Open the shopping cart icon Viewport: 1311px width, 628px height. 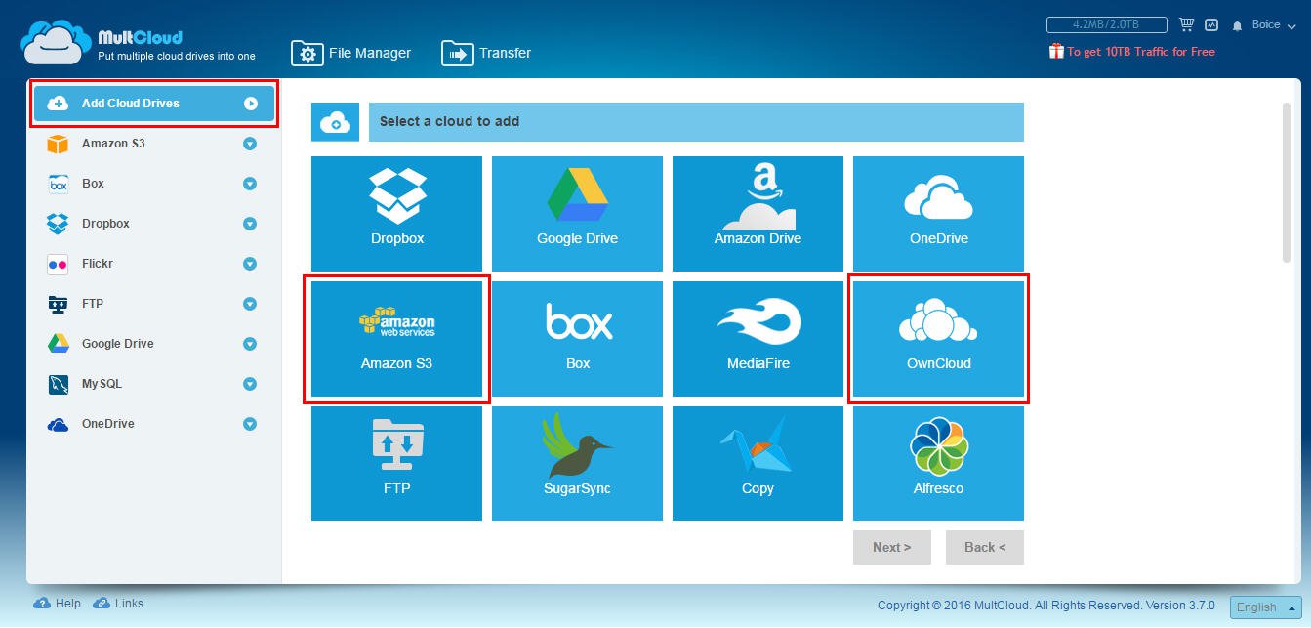[x=1187, y=24]
